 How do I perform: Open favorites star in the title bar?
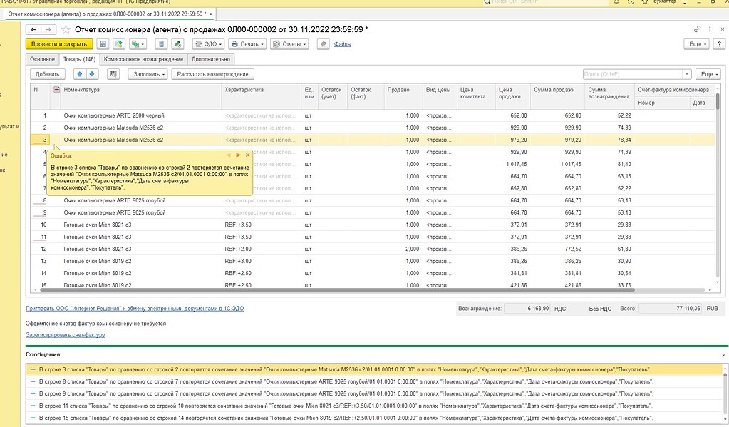pyautogui.click(x=644, y=2)
